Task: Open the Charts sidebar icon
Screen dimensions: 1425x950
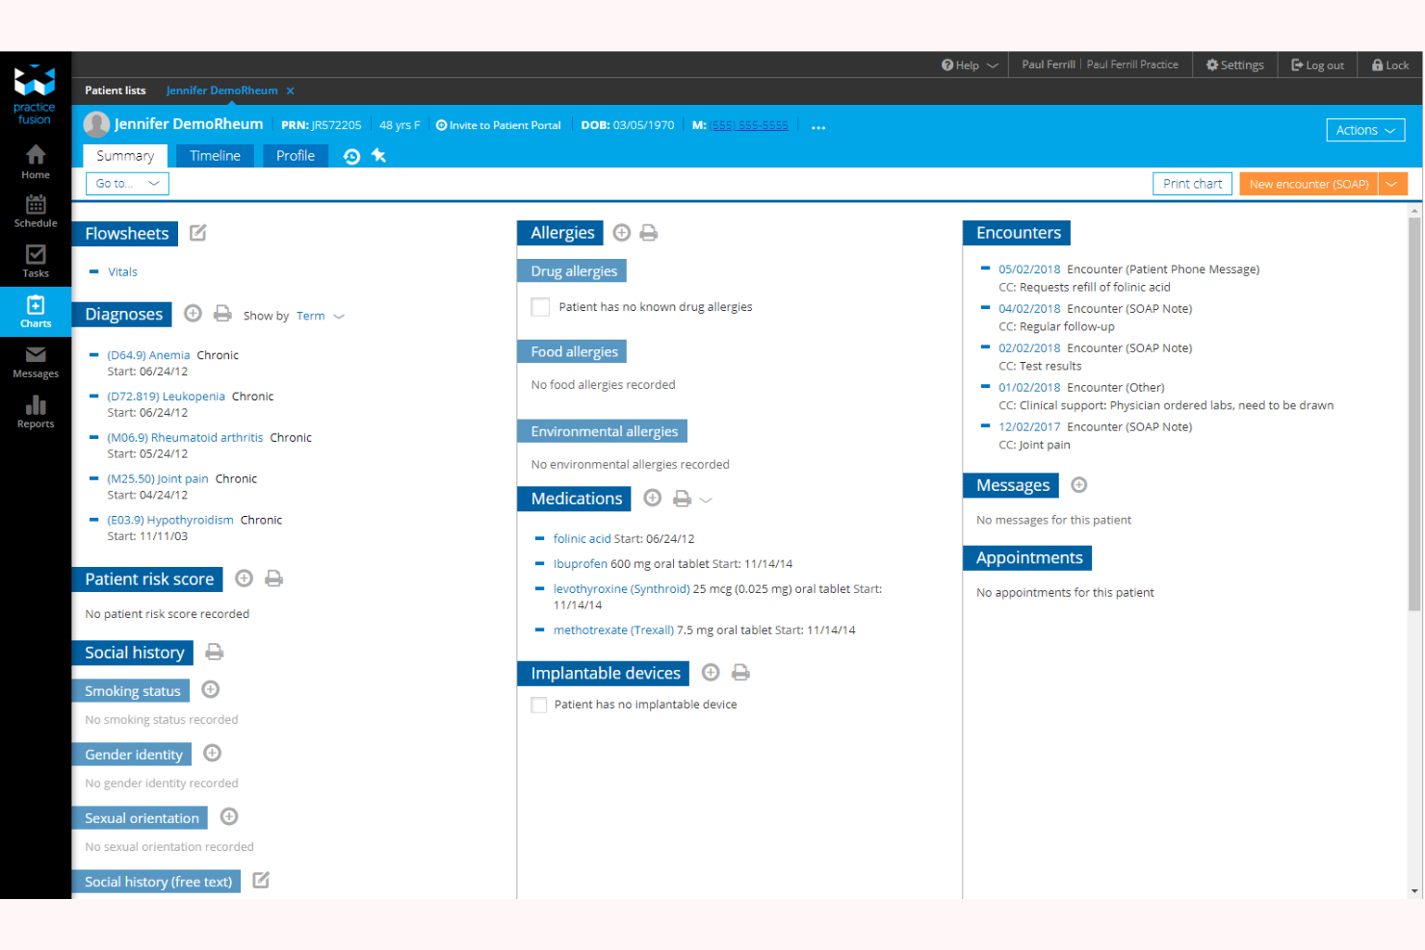Action: tap(36, 311)
